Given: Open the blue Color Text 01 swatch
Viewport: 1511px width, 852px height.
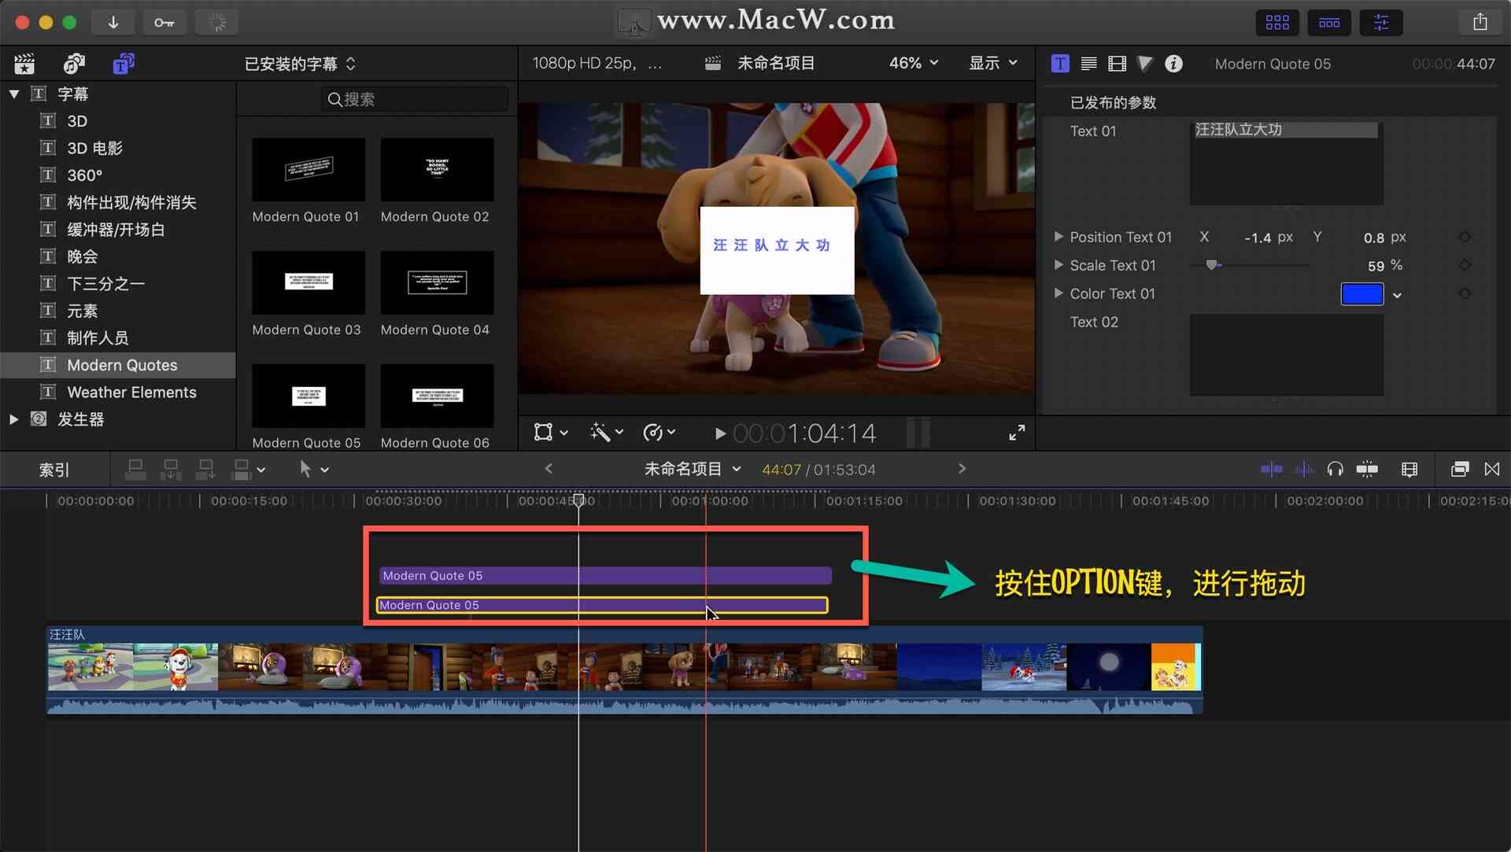Looking at the screenshot, I should 1361,293.
